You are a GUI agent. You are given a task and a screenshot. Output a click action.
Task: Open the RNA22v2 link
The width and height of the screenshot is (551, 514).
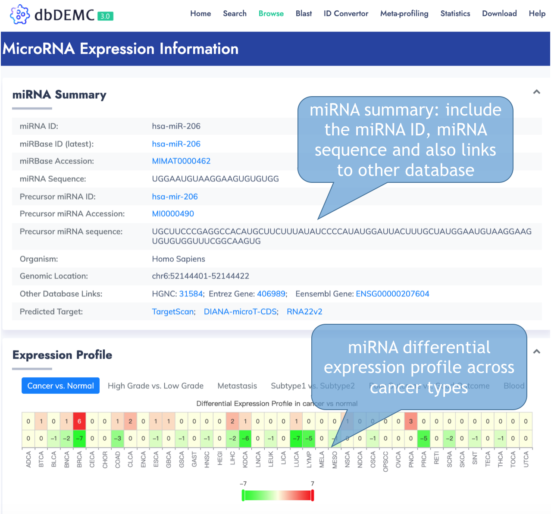[x=304, y=311]
